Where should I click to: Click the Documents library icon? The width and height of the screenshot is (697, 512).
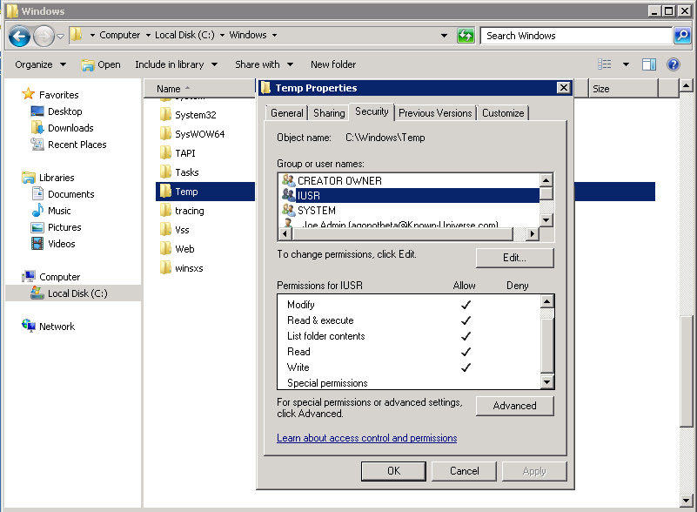[x=37, y=194]
